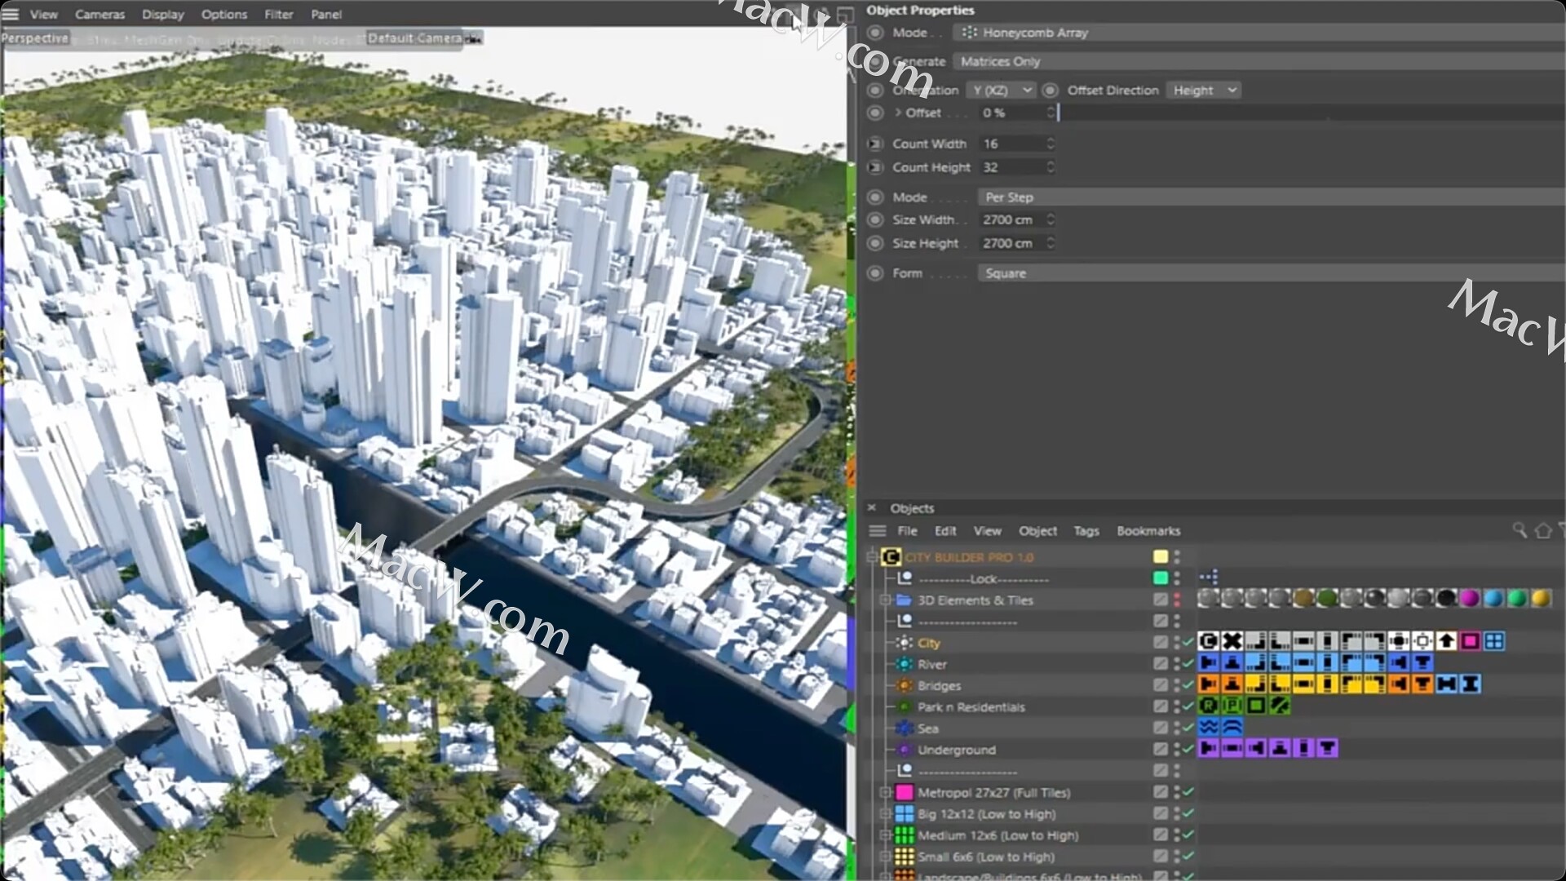Image resolution: width=1566 pixels, height=881 pixels.
Task: Toggle the Sea layer's green checkmark
Action: 1188,728
